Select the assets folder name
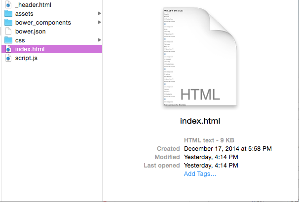299x202 pixels. (24, 14)
